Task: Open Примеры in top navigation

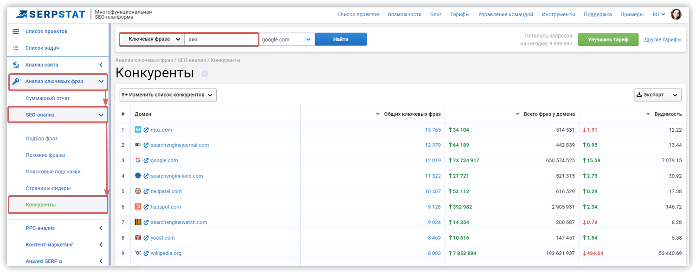Action: 632,14
